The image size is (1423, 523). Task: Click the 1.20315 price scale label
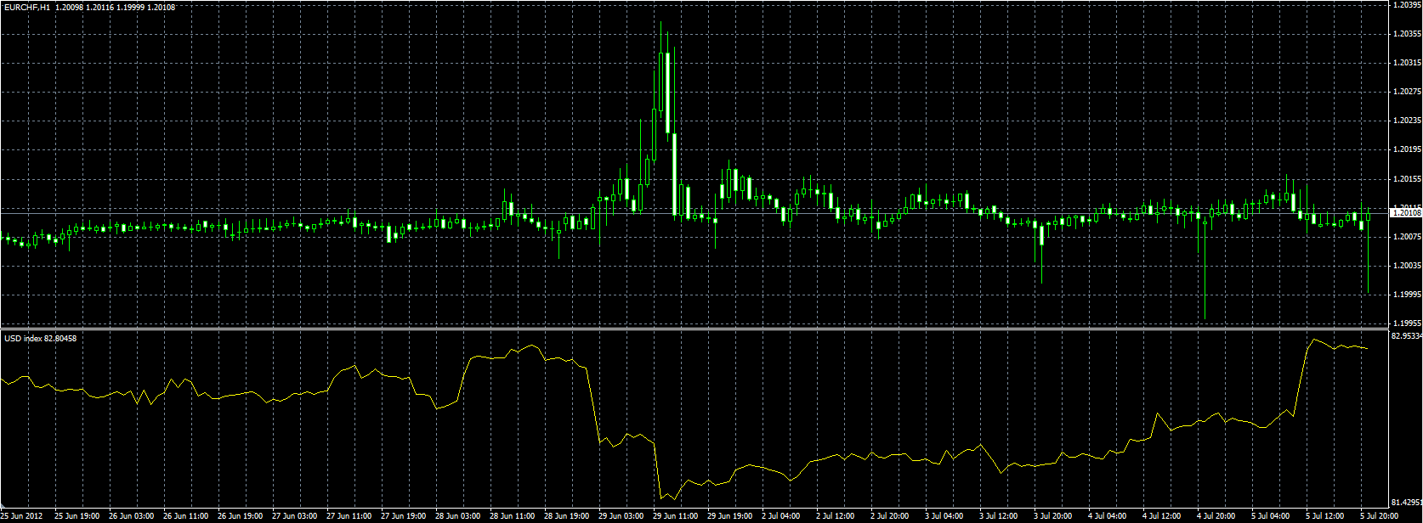[1407, 63]
